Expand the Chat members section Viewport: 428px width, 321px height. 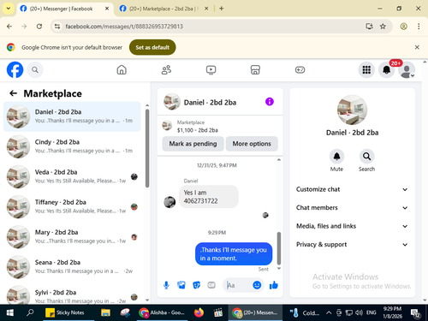352,208
